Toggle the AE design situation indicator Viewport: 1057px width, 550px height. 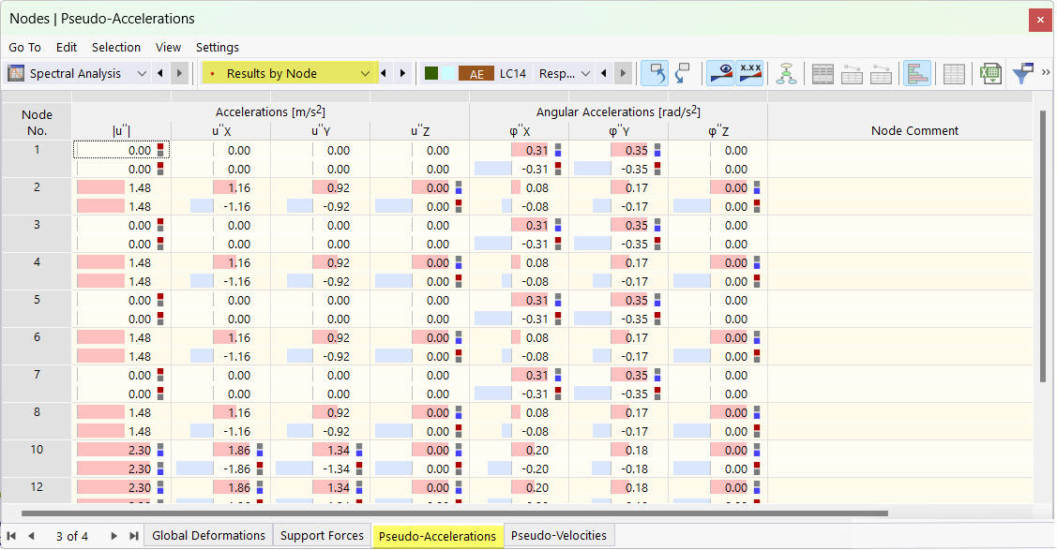(476, 72)
